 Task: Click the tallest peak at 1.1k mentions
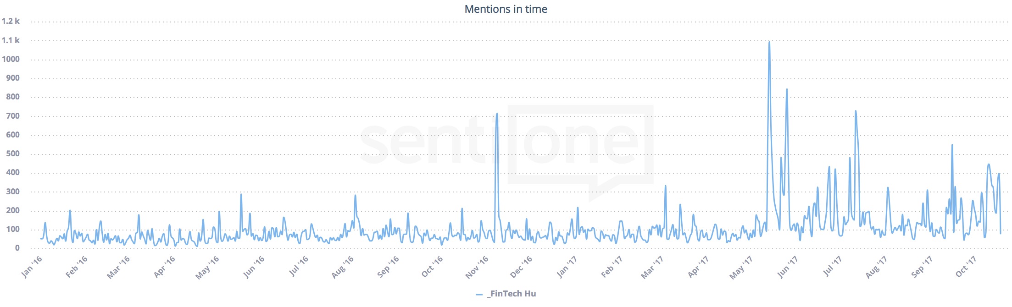769,43
